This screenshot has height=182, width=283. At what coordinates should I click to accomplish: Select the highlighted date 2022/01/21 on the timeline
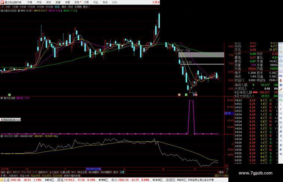(93, 169)
